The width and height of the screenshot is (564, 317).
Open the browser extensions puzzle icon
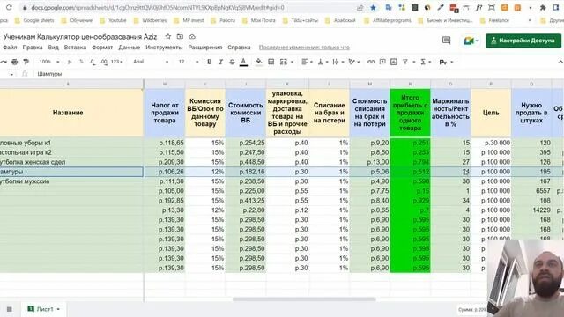point(543,8)
